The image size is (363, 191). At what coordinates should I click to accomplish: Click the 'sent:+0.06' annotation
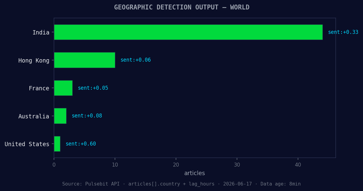pyautogui.click(x=136, y=60)
